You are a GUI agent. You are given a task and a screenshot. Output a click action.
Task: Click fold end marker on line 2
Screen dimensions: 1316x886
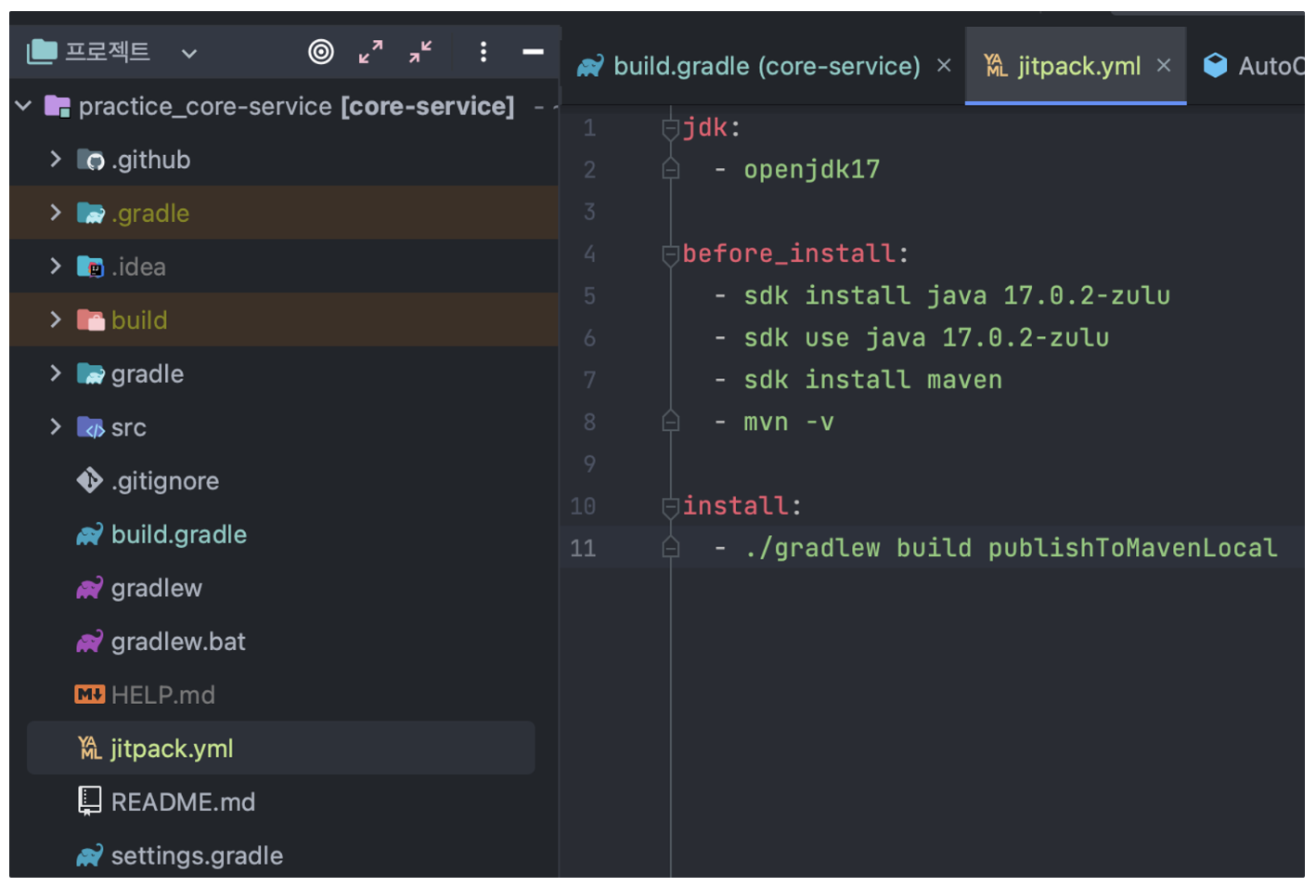coord(671,169)
